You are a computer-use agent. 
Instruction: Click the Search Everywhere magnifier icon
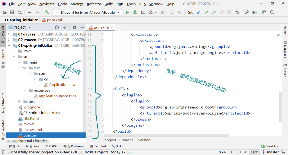coord(272,13)
